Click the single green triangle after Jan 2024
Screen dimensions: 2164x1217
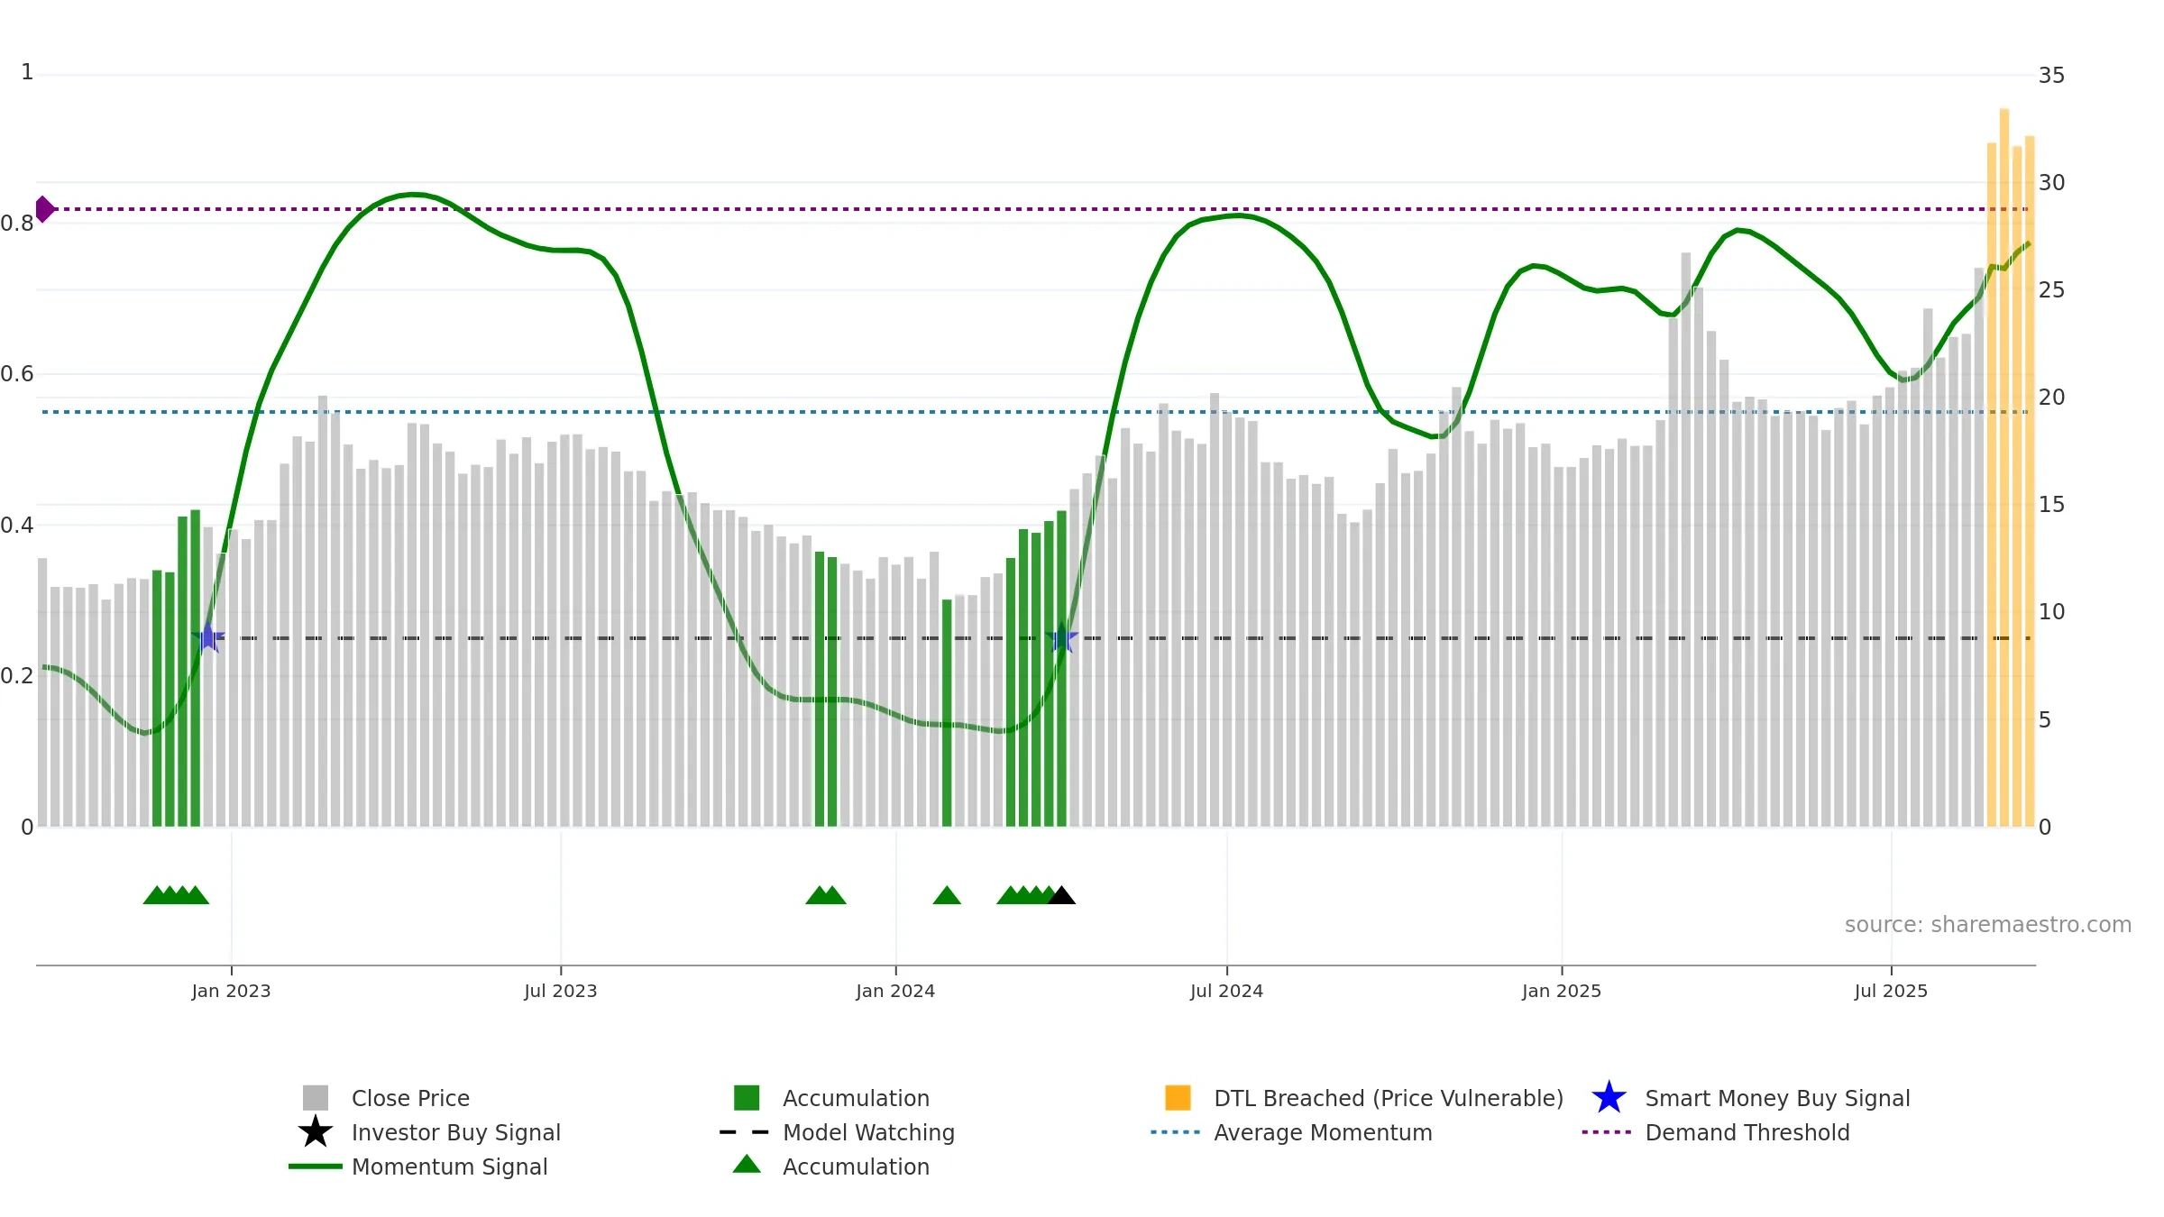point(947,895)
